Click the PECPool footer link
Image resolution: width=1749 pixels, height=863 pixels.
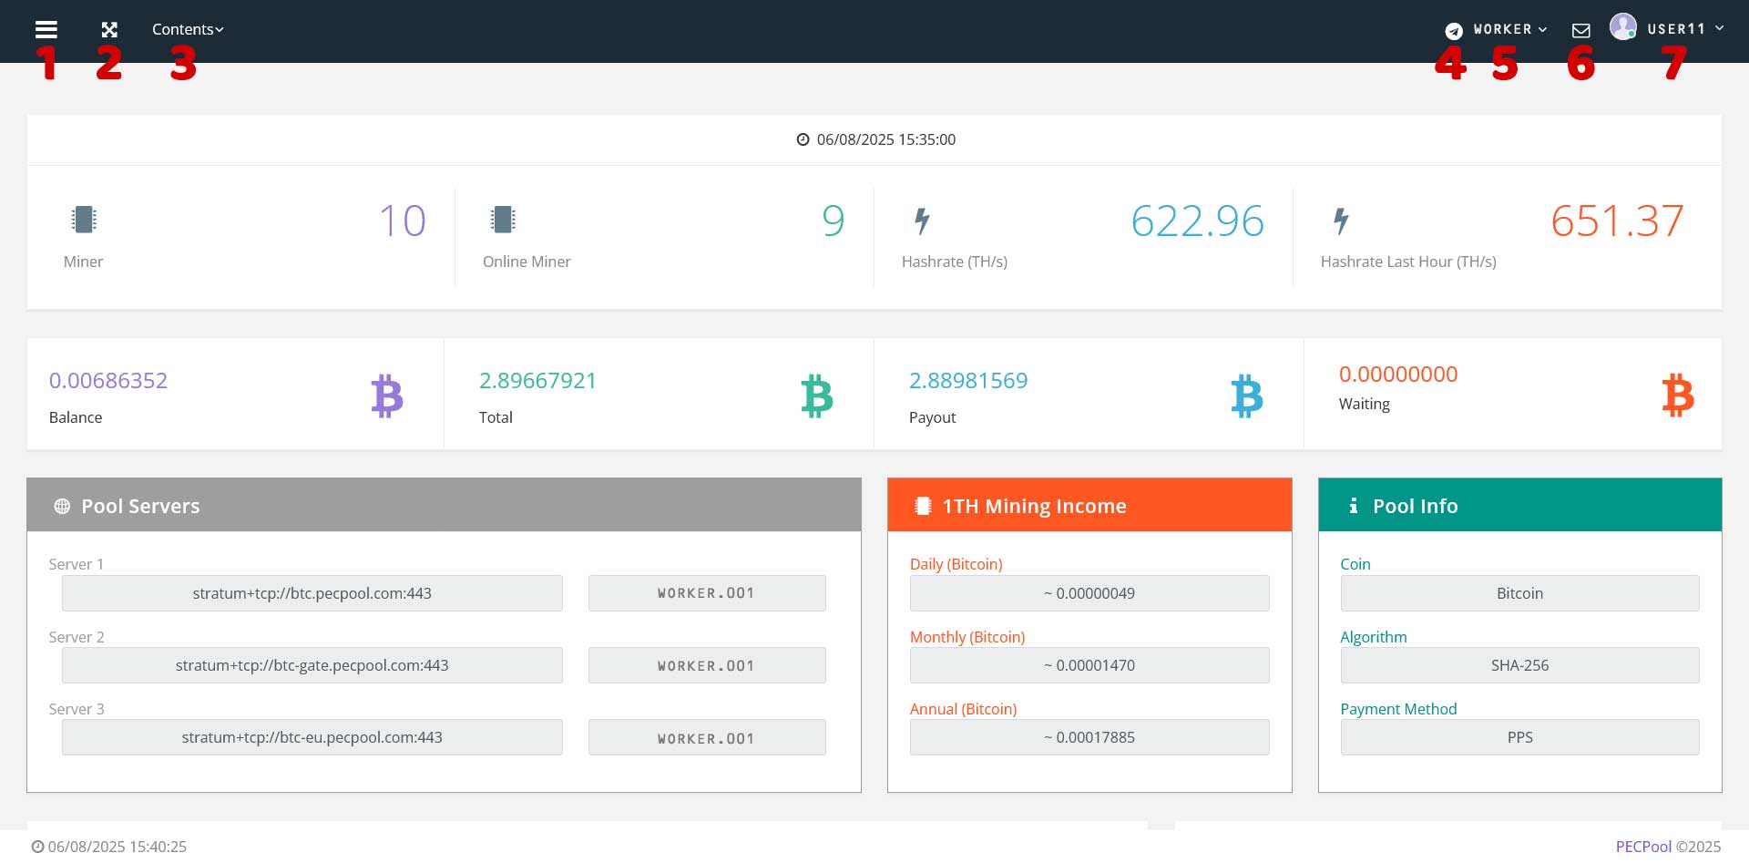pos(1643,847)
